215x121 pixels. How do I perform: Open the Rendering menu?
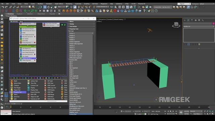tap(69, 4)
